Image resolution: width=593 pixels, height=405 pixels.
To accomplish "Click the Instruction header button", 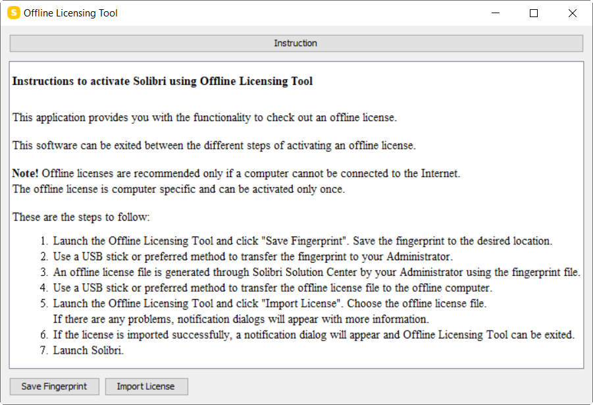I will [296, 43].
